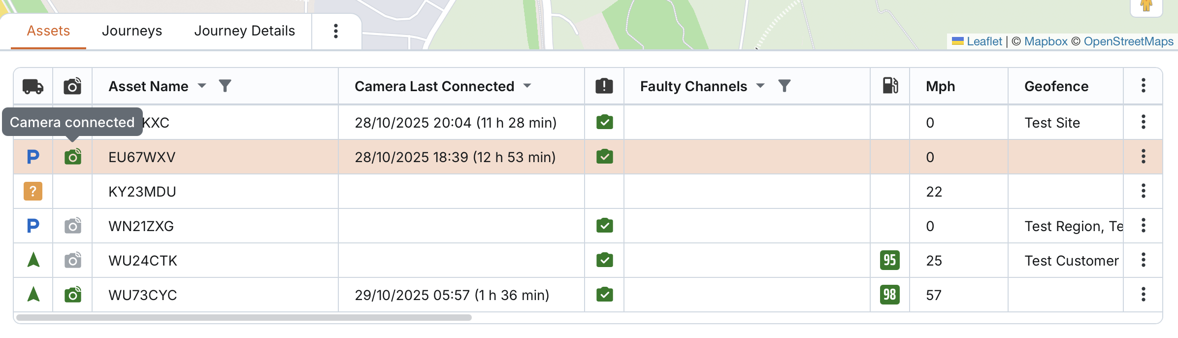This screenshot has width=1178, height=338.
Task: Switch to the Journeys tab
Action: (x=131, y=31)
